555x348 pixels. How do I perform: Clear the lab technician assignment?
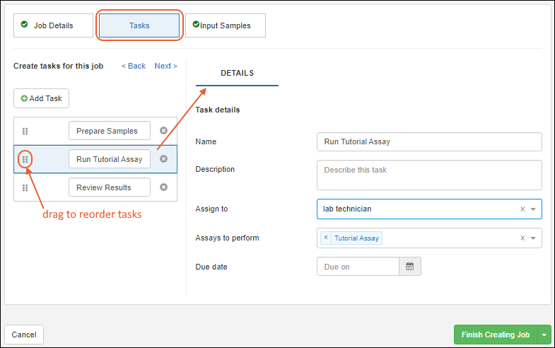pyautogui.click(x=522, y=209)
